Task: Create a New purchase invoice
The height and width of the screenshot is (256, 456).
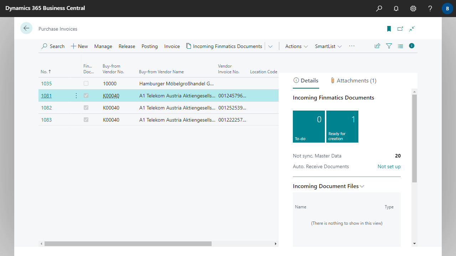Action: pos(79,46)
